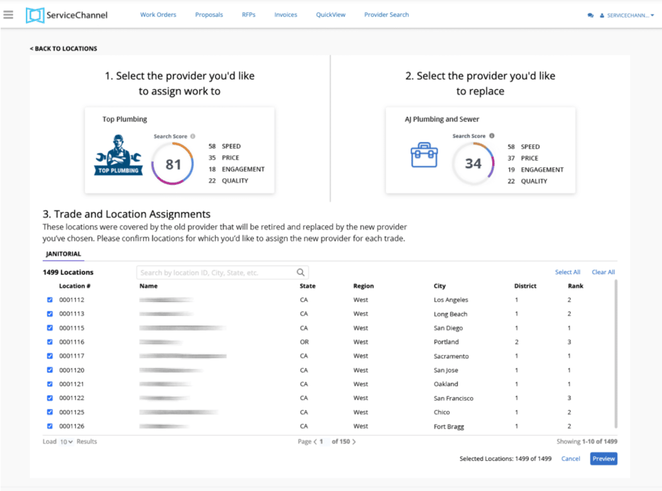The width and height of the screenshot is (662, 491).
Task: Open the Load 10 results dropdown
Action: (x=66, y=442)
